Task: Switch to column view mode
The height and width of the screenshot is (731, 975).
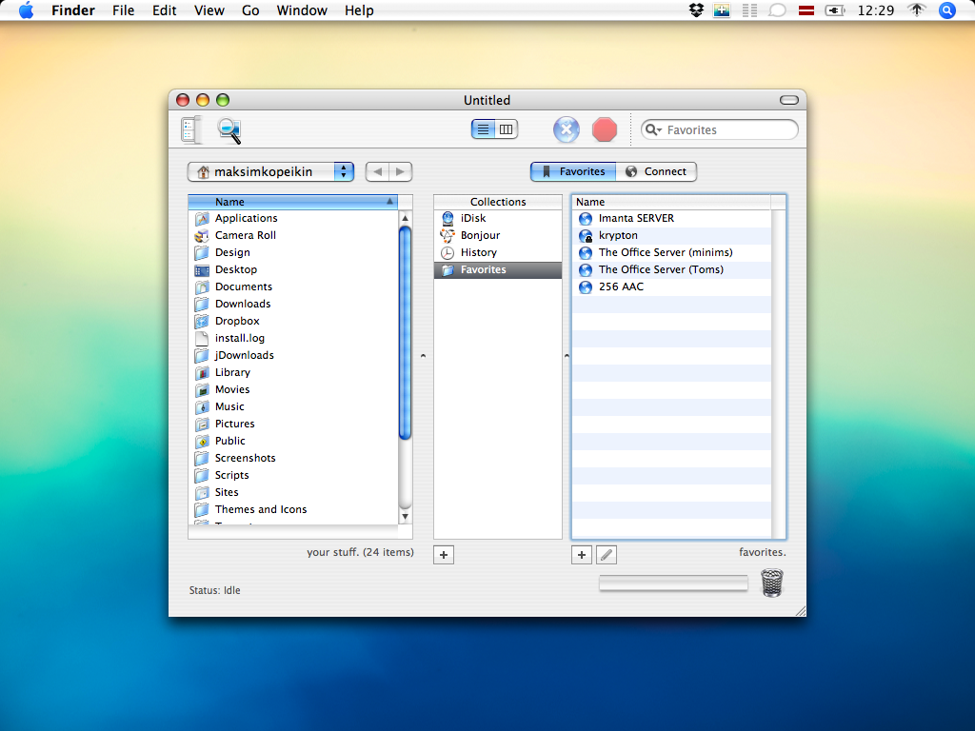Action: coord(507,129)
